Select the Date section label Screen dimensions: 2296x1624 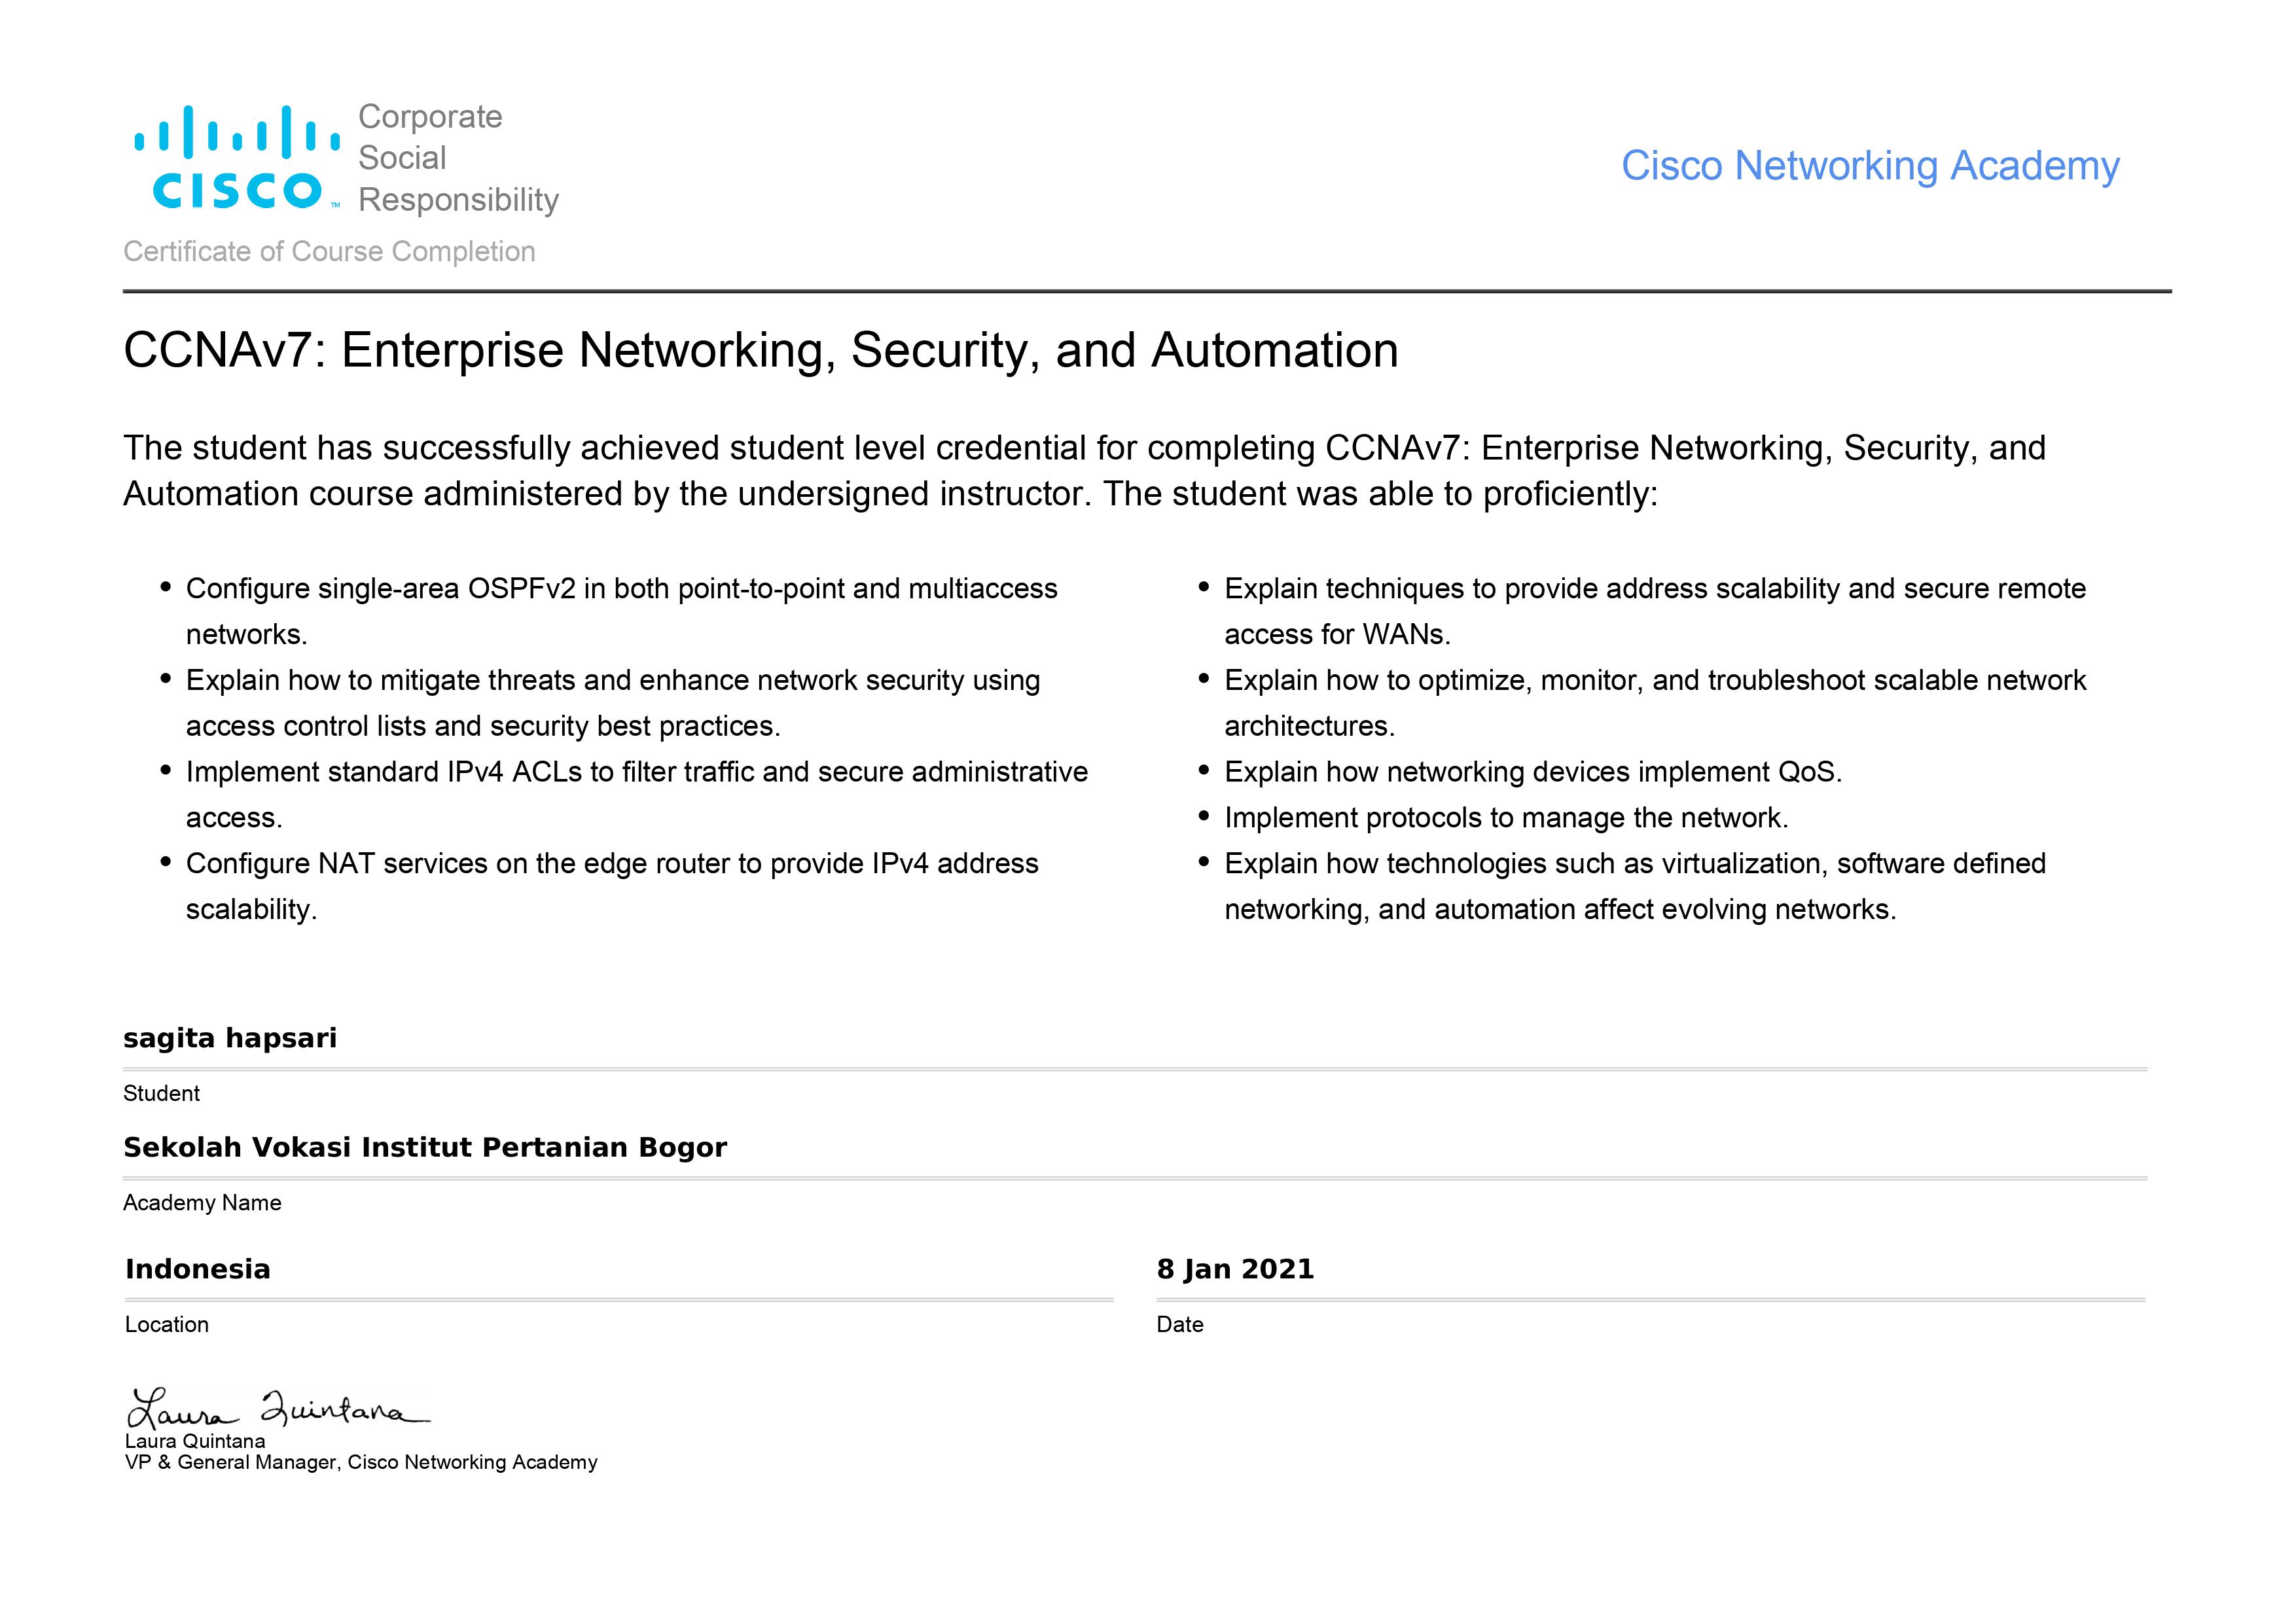pos(1181,1324)
